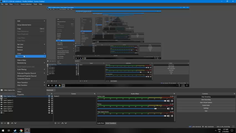Expand Show Transition submenu
The width and height of the screenshot is (236, 133).
tap(31, 82)
